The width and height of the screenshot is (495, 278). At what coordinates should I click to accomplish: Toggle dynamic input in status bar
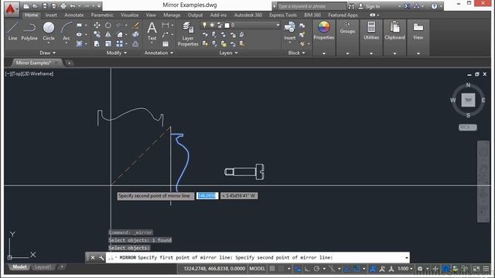click(x=298, y=269)
